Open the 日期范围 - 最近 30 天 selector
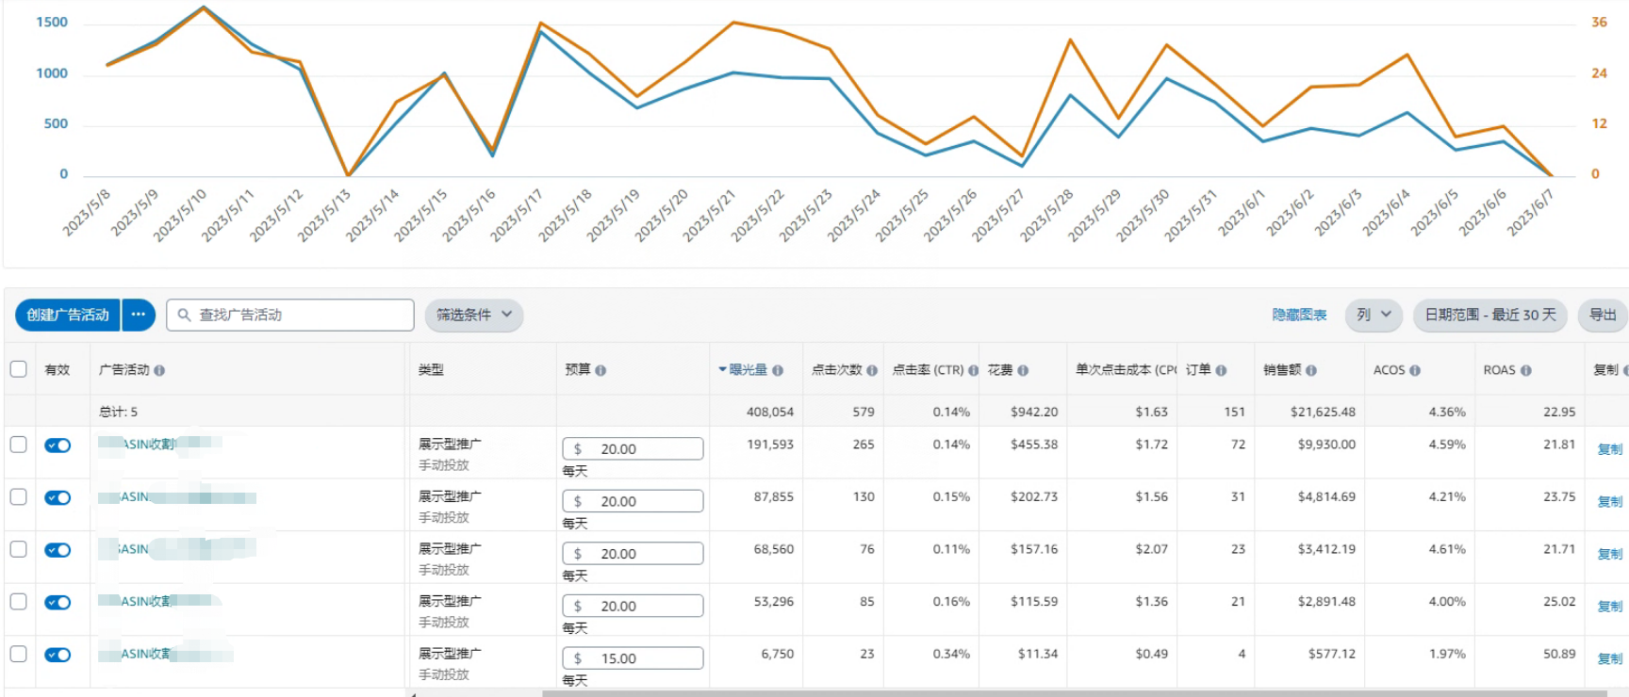1629x697 pixels. (x=1489, y=315)
